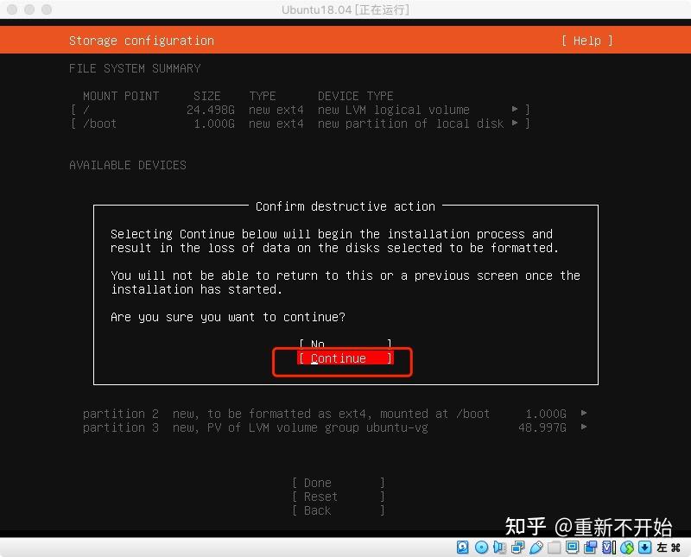Open Help in the orange header
The image size is (691, 557).
coord(587,41)
